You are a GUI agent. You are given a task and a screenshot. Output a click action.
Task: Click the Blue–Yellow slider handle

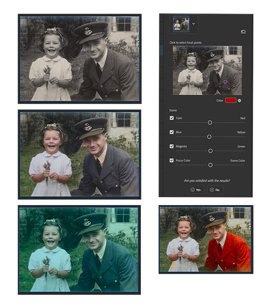(209, 137)
